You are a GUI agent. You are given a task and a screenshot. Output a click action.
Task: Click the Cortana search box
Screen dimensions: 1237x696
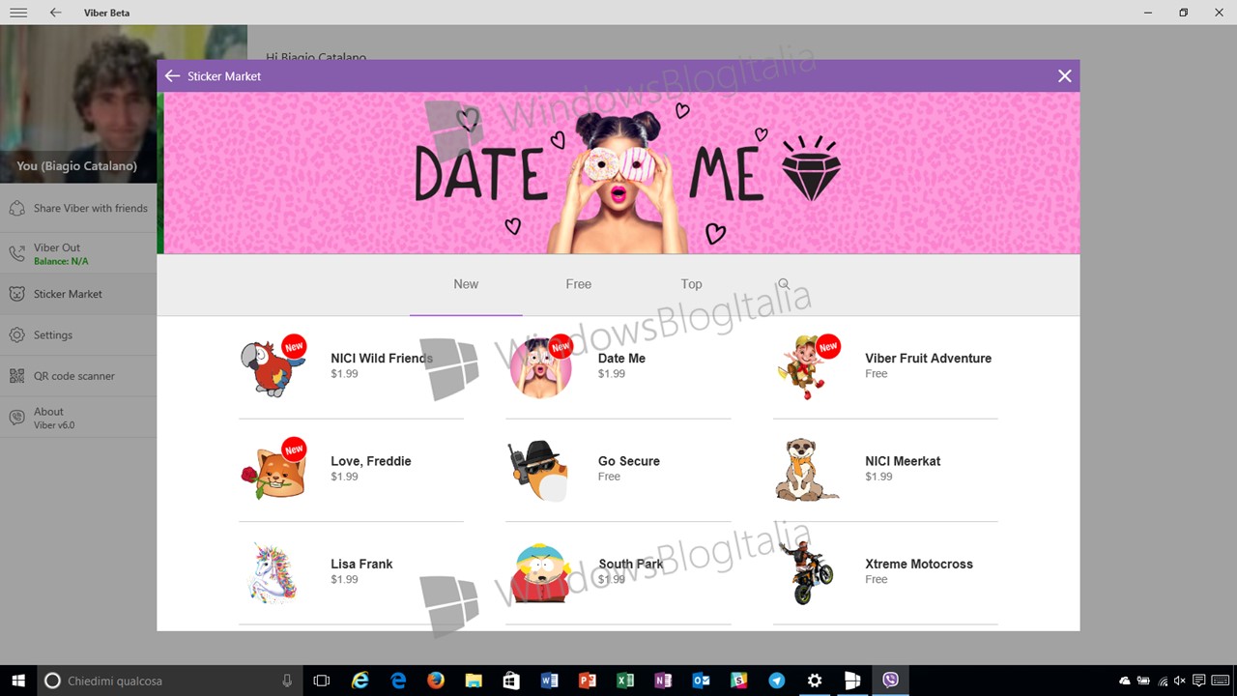170,681
